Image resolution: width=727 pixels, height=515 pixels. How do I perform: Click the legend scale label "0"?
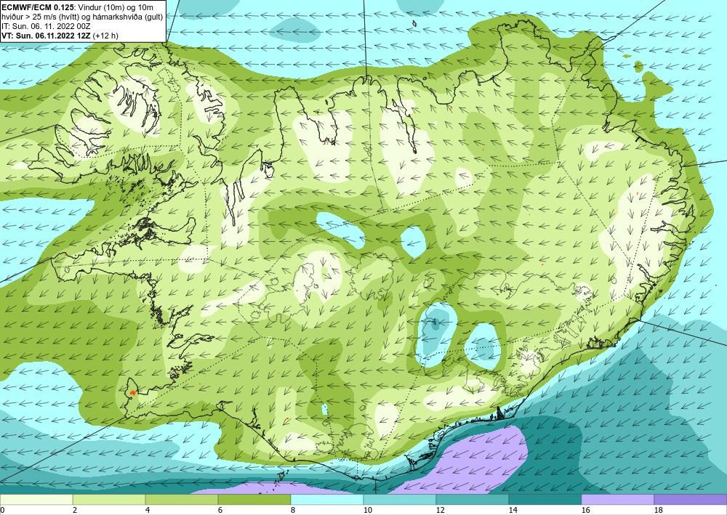[x=2, y=511]
